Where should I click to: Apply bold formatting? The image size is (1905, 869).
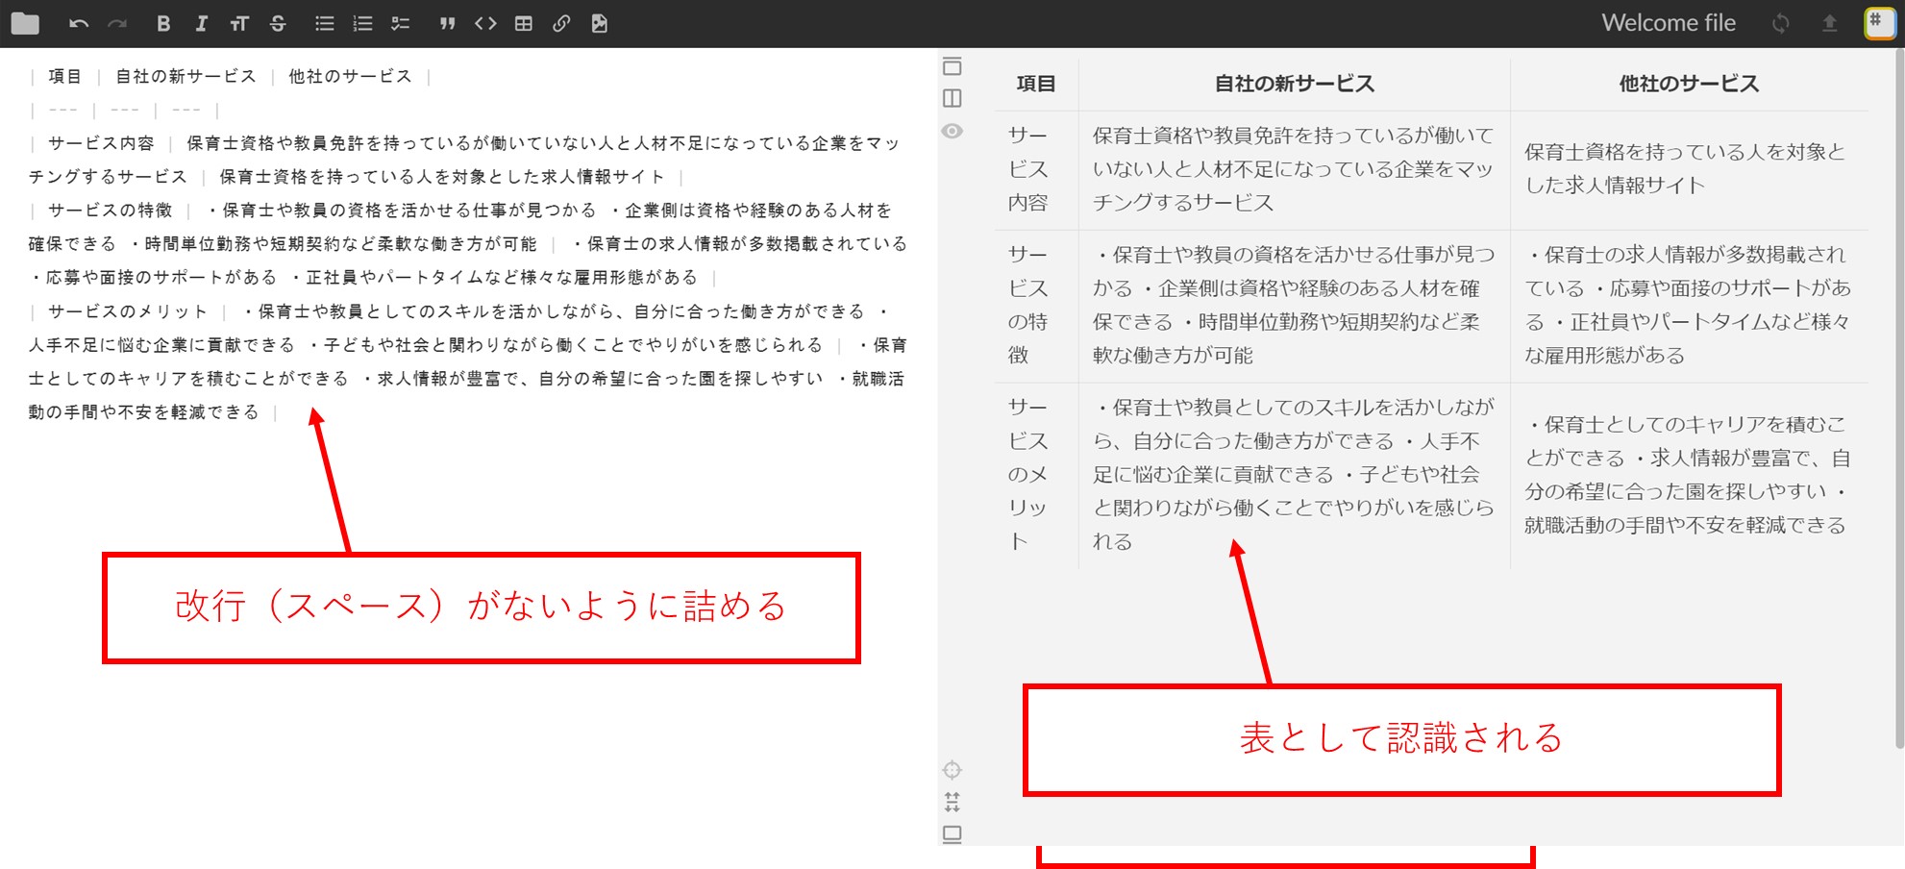coord(163,24)
